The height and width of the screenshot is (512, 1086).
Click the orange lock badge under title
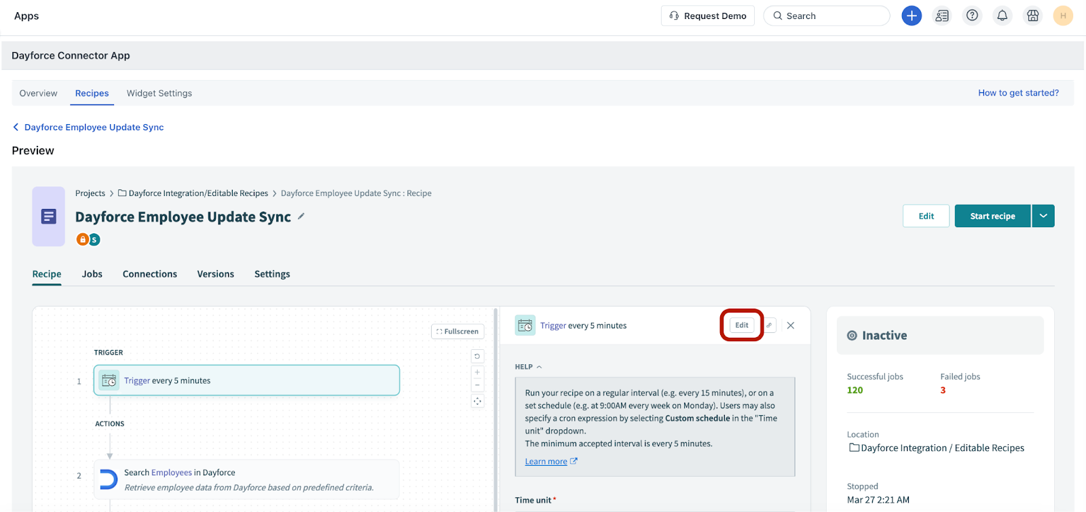(83, 239)
